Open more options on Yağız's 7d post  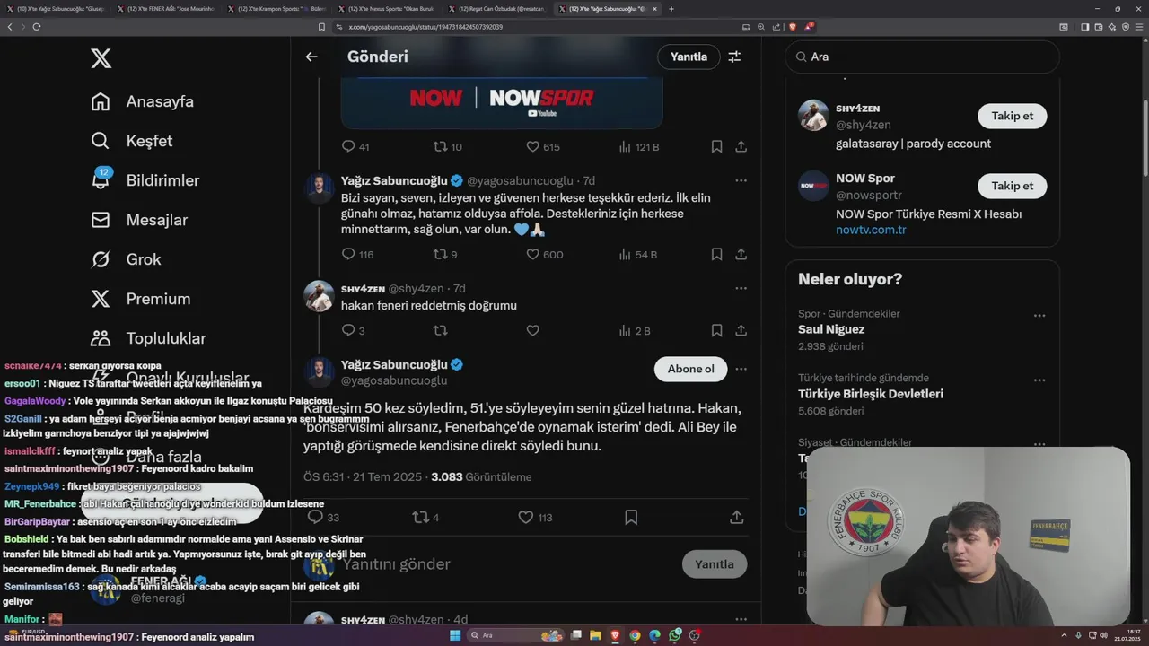click(741, 180)
